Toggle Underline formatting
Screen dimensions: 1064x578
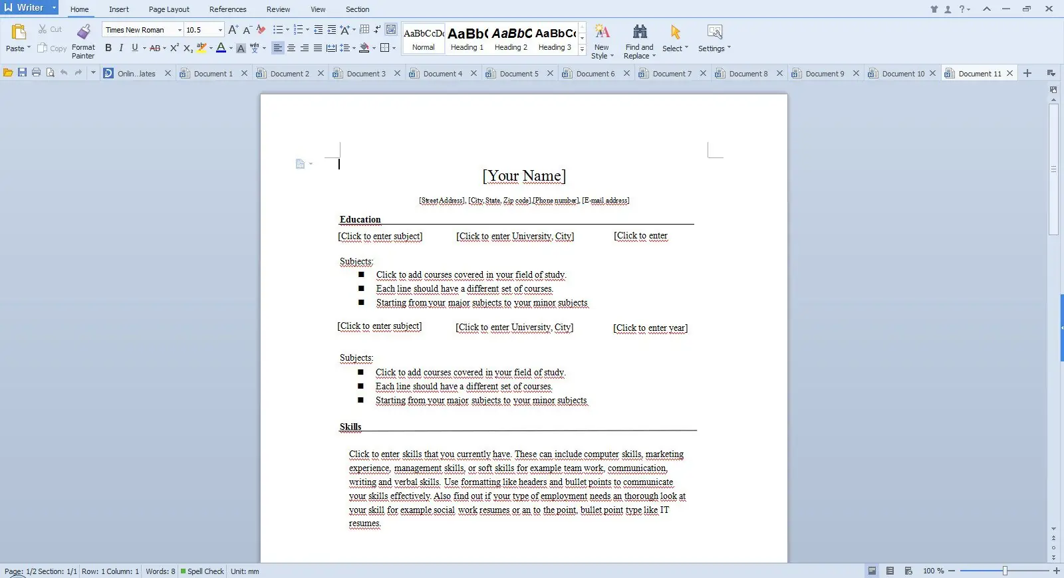pyautogui.click(x=135, y=48)
